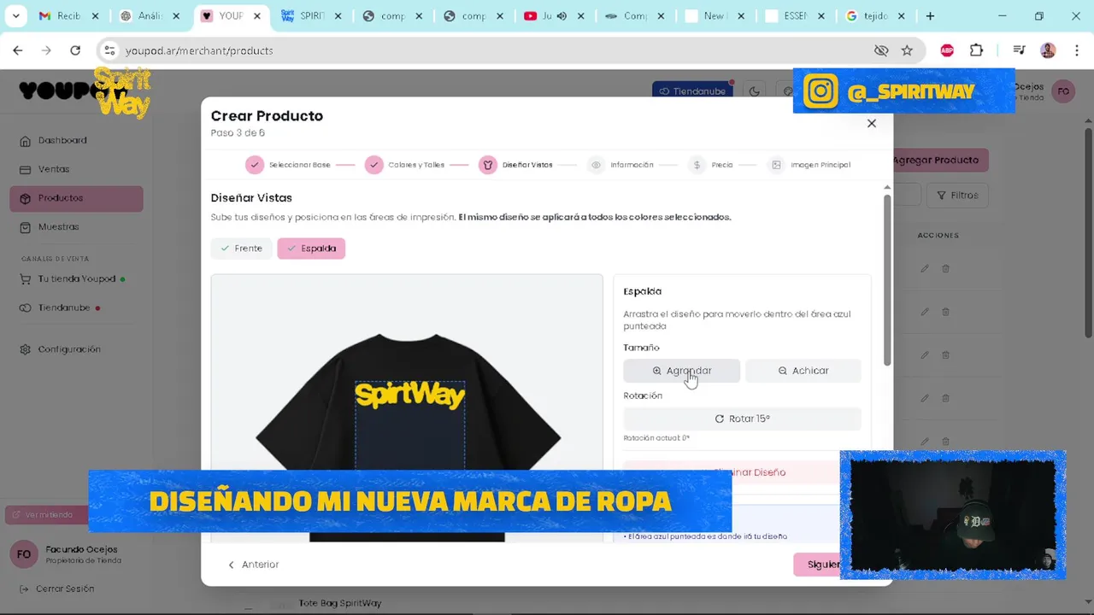The image size is (1094, 615).
Task: Click the Colores y Talles step icon
Action: click(x=373, y=165)
